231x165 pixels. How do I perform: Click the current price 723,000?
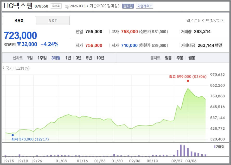coord(21,36)
